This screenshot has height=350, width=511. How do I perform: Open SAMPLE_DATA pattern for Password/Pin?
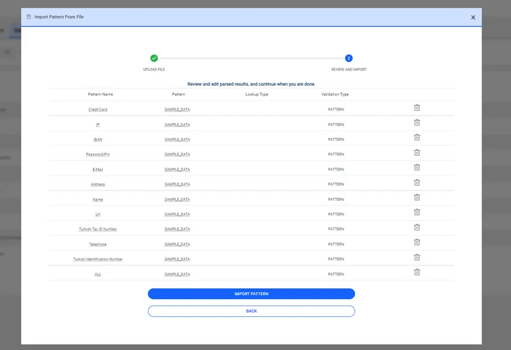[x=177, y=155]
